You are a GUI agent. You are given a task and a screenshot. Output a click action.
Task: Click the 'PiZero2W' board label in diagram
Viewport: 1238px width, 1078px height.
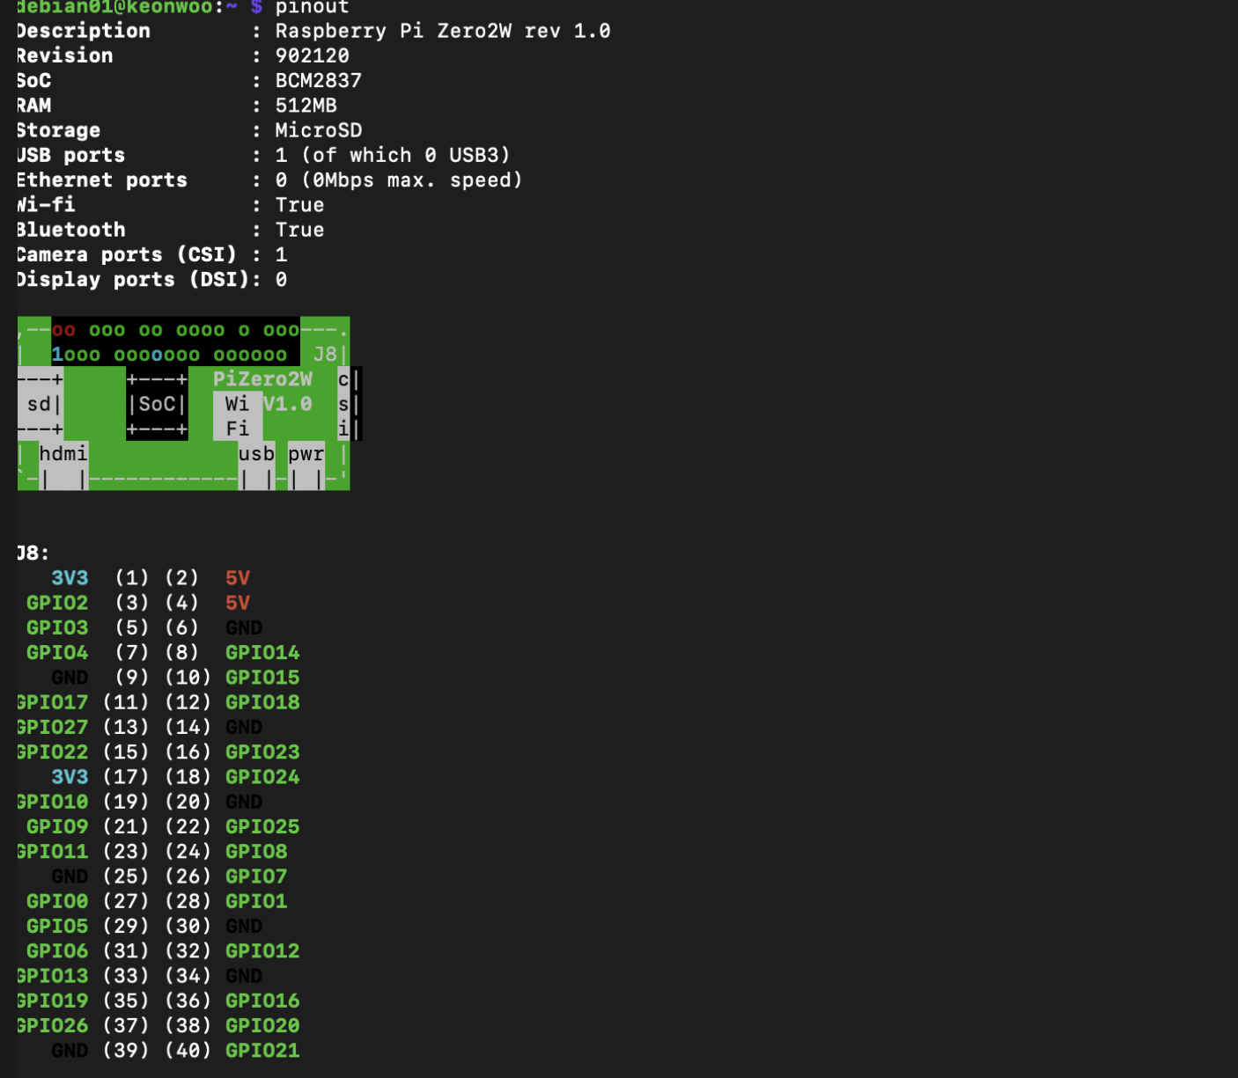click(262, 378)
